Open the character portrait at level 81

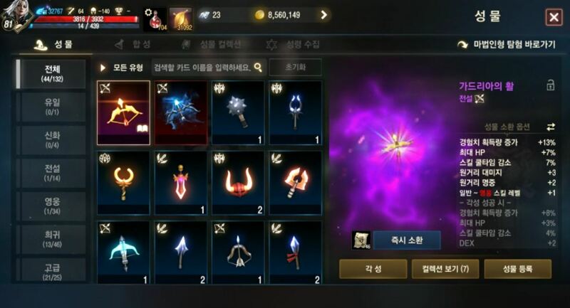(x=15, y=16)
